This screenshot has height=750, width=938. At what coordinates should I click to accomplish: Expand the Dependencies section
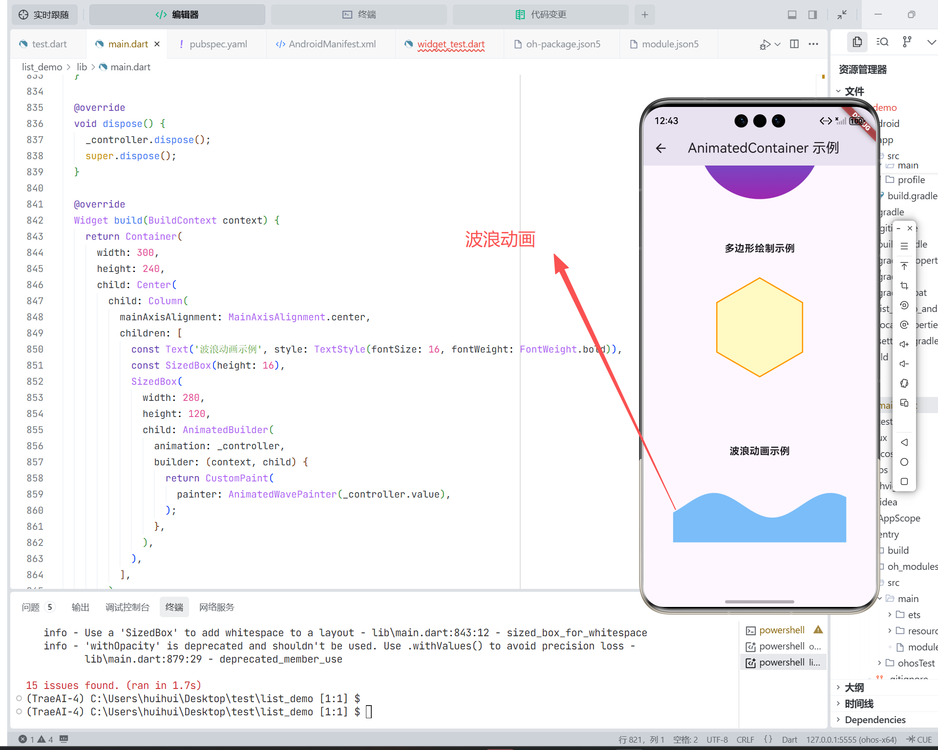[x=875, y=720]
